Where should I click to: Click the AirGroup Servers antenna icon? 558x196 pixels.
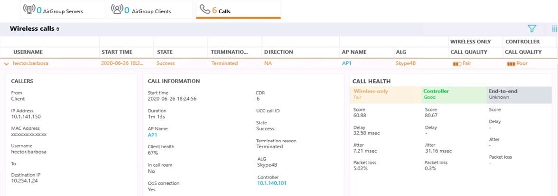coord(29,9)
